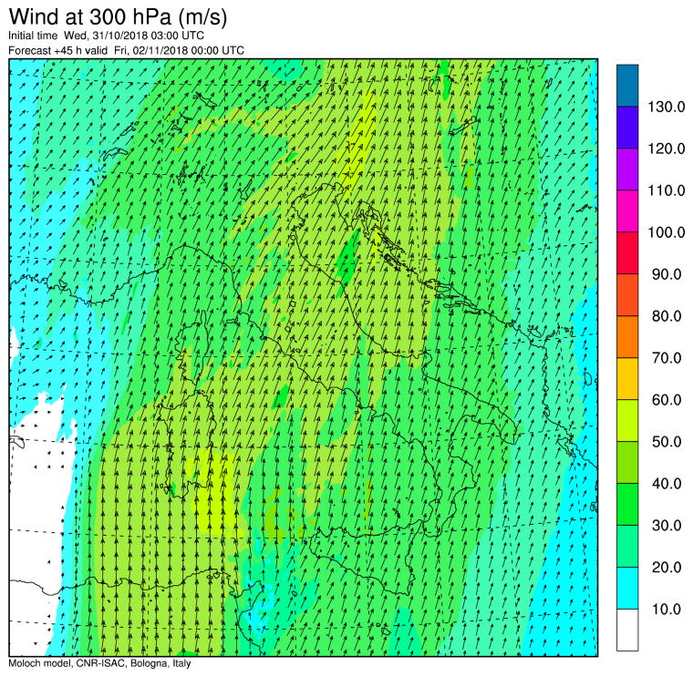Click the orange swatch between 70.0 and 80.0
Viewport: 693px width, 677px height.
(x=627, y=337)
